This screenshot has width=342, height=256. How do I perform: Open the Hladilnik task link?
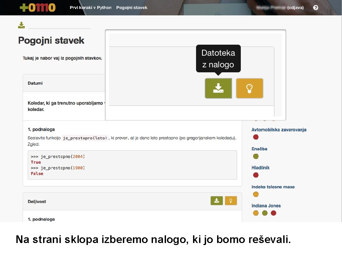(x=261, y=168)
